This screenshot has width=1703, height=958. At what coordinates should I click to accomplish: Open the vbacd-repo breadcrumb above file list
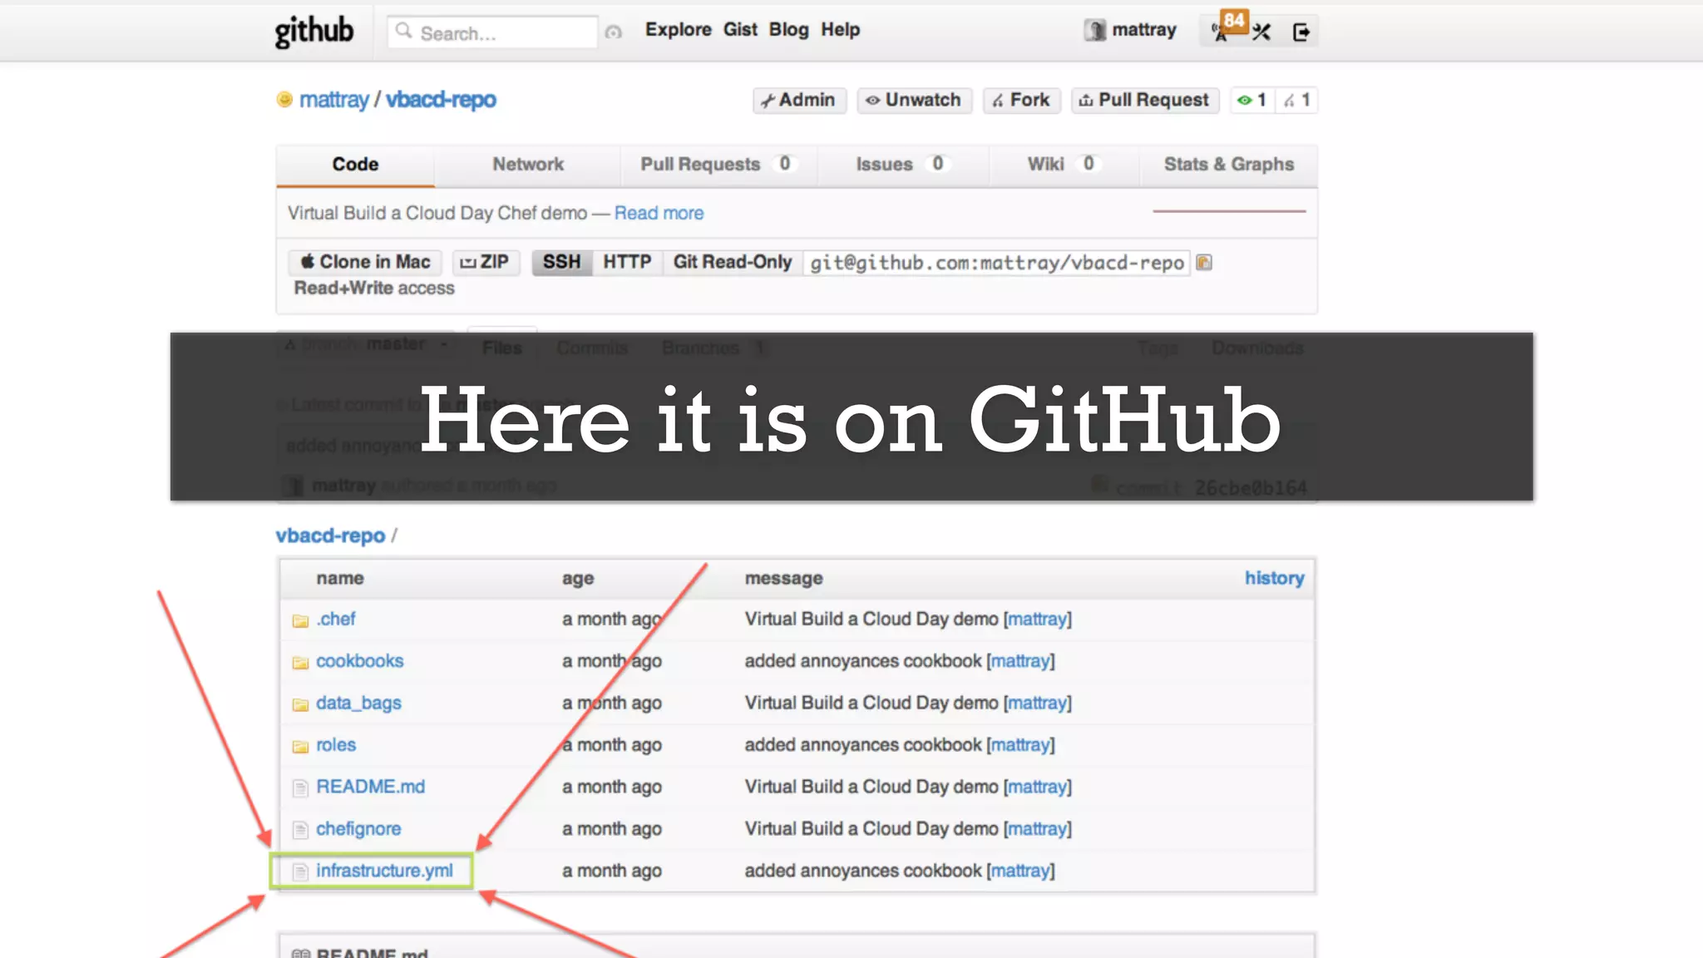pyautogui.click(x=330, y=536)
